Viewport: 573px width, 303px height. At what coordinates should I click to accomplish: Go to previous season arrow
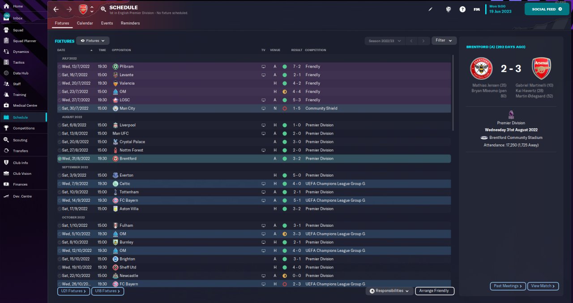(x=411, y=41)
